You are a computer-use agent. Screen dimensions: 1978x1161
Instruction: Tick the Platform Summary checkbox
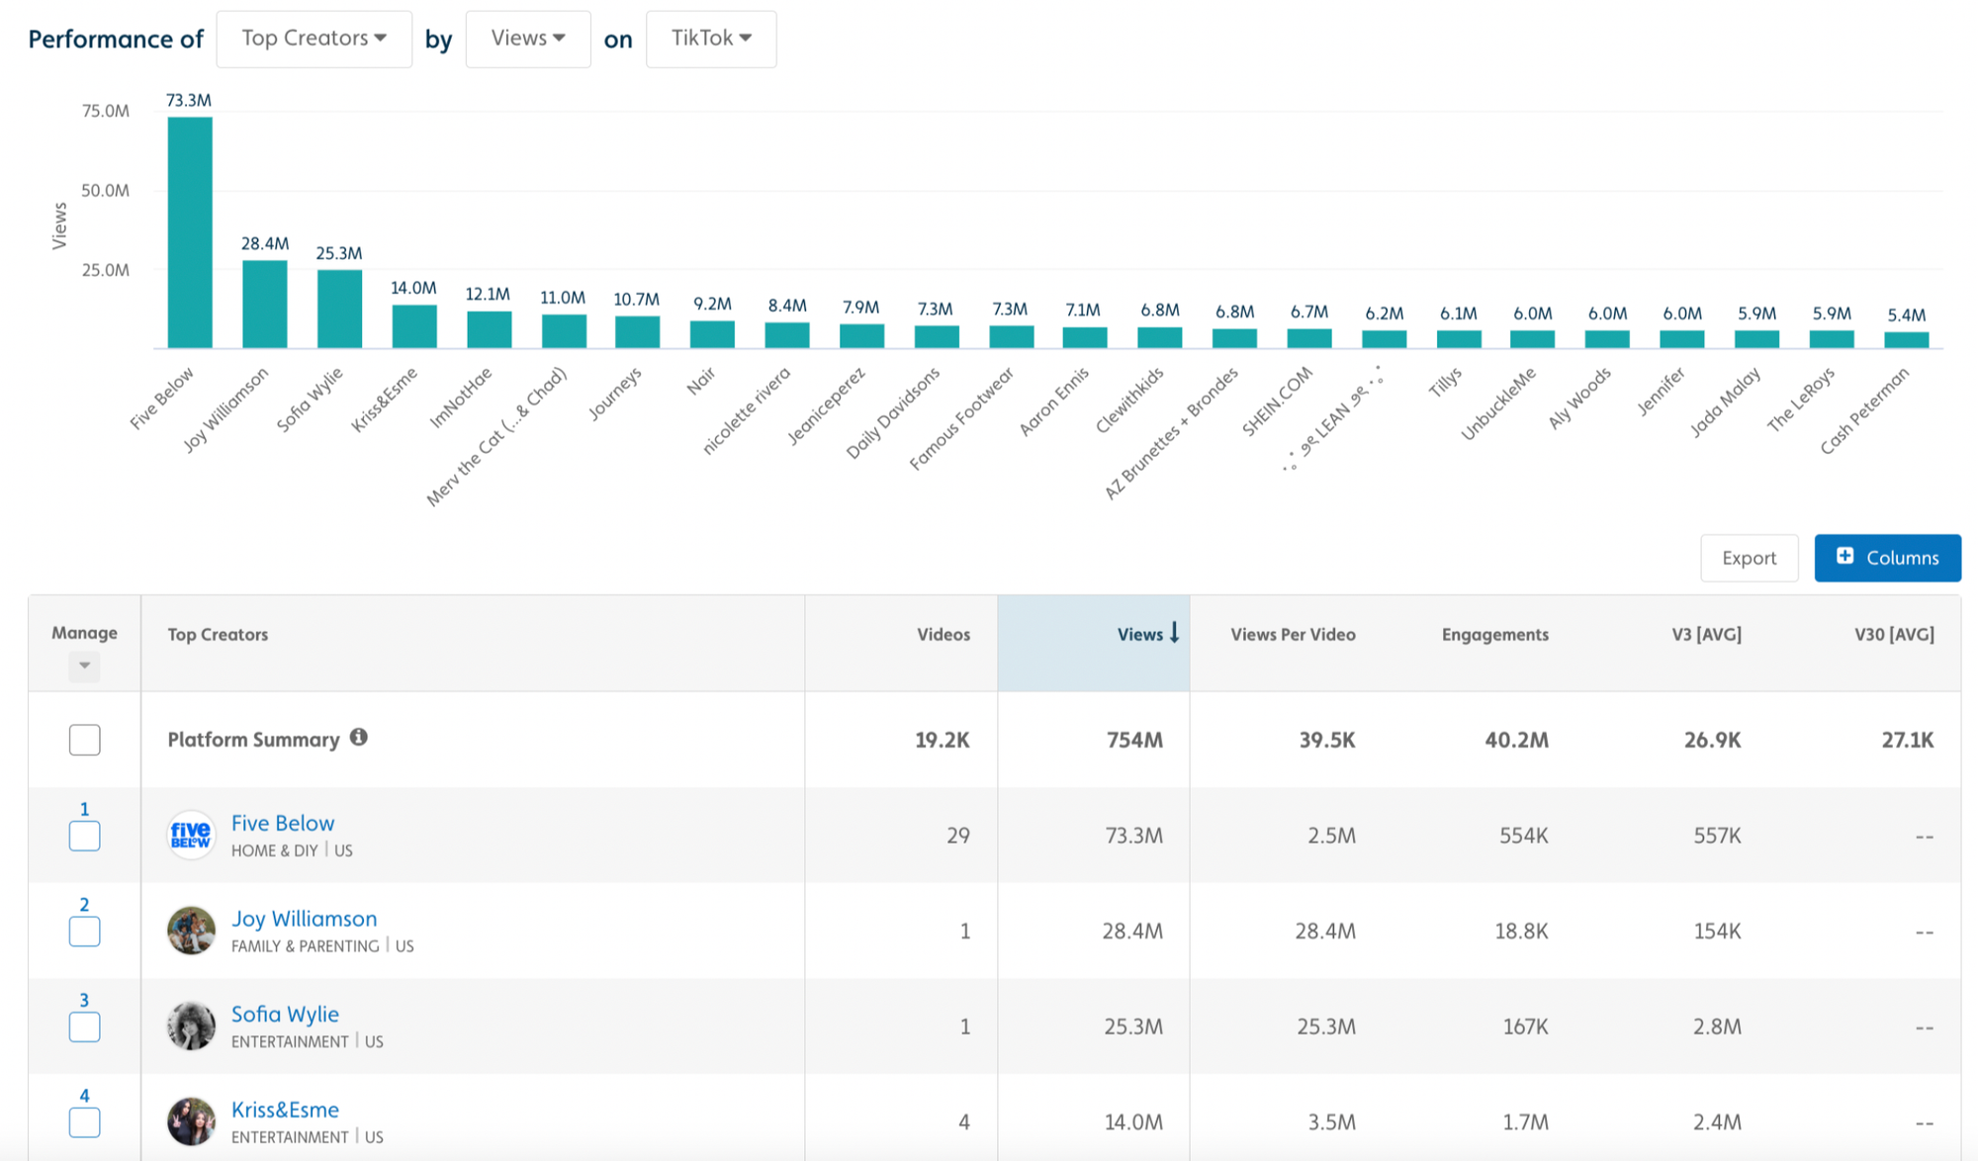84,740
